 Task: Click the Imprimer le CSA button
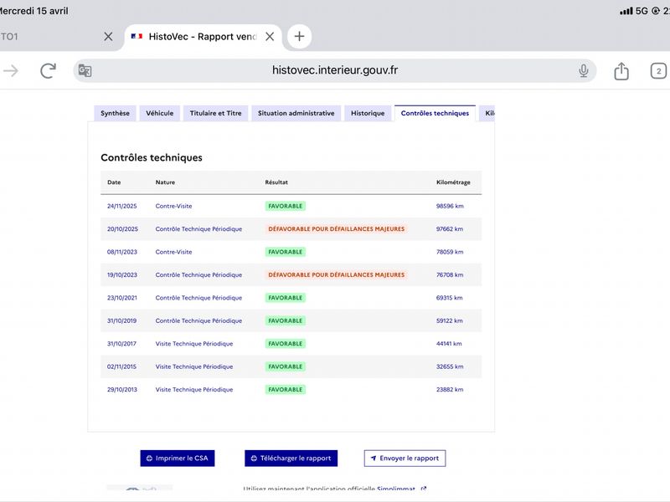pos(178,458)
